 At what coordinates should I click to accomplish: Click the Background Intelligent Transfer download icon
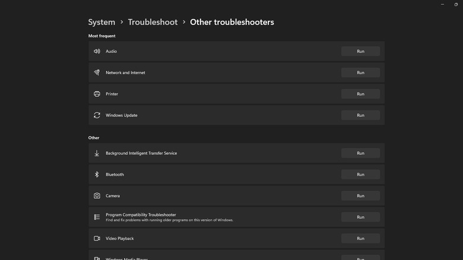pos(97,153)
